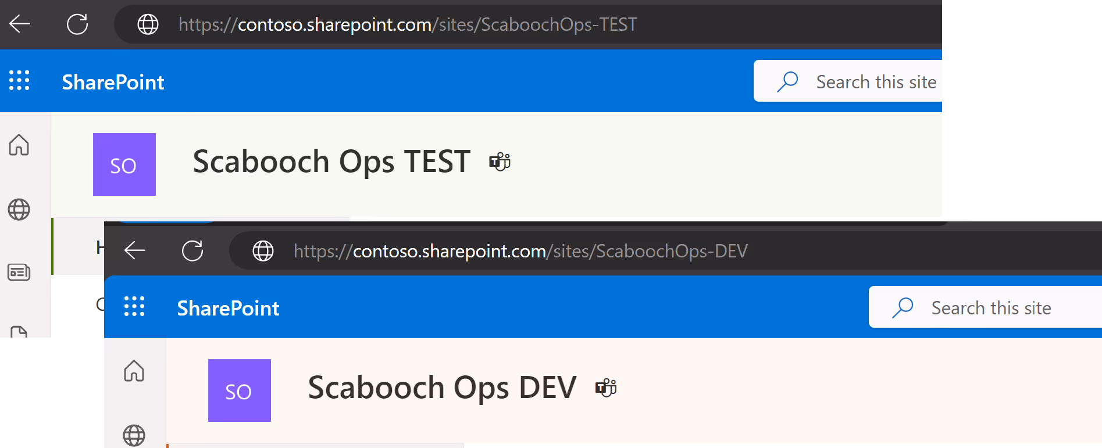Open app launcher in the DEV SharePoint window
The image size is (1102, 448).
click(134, 306)
